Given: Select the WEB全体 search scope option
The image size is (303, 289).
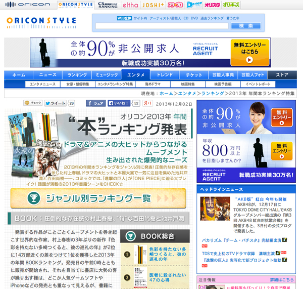Looking at the screenshot, I should coord(124,18).
